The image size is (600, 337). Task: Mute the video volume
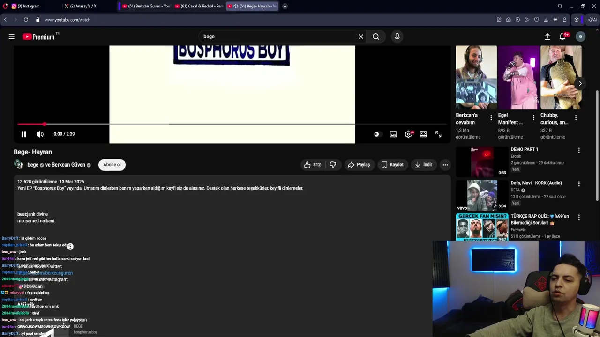point(40,134)
